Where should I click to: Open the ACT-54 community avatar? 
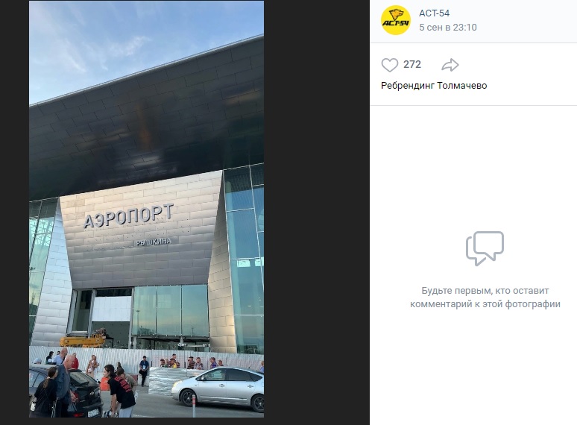point(396,20)
